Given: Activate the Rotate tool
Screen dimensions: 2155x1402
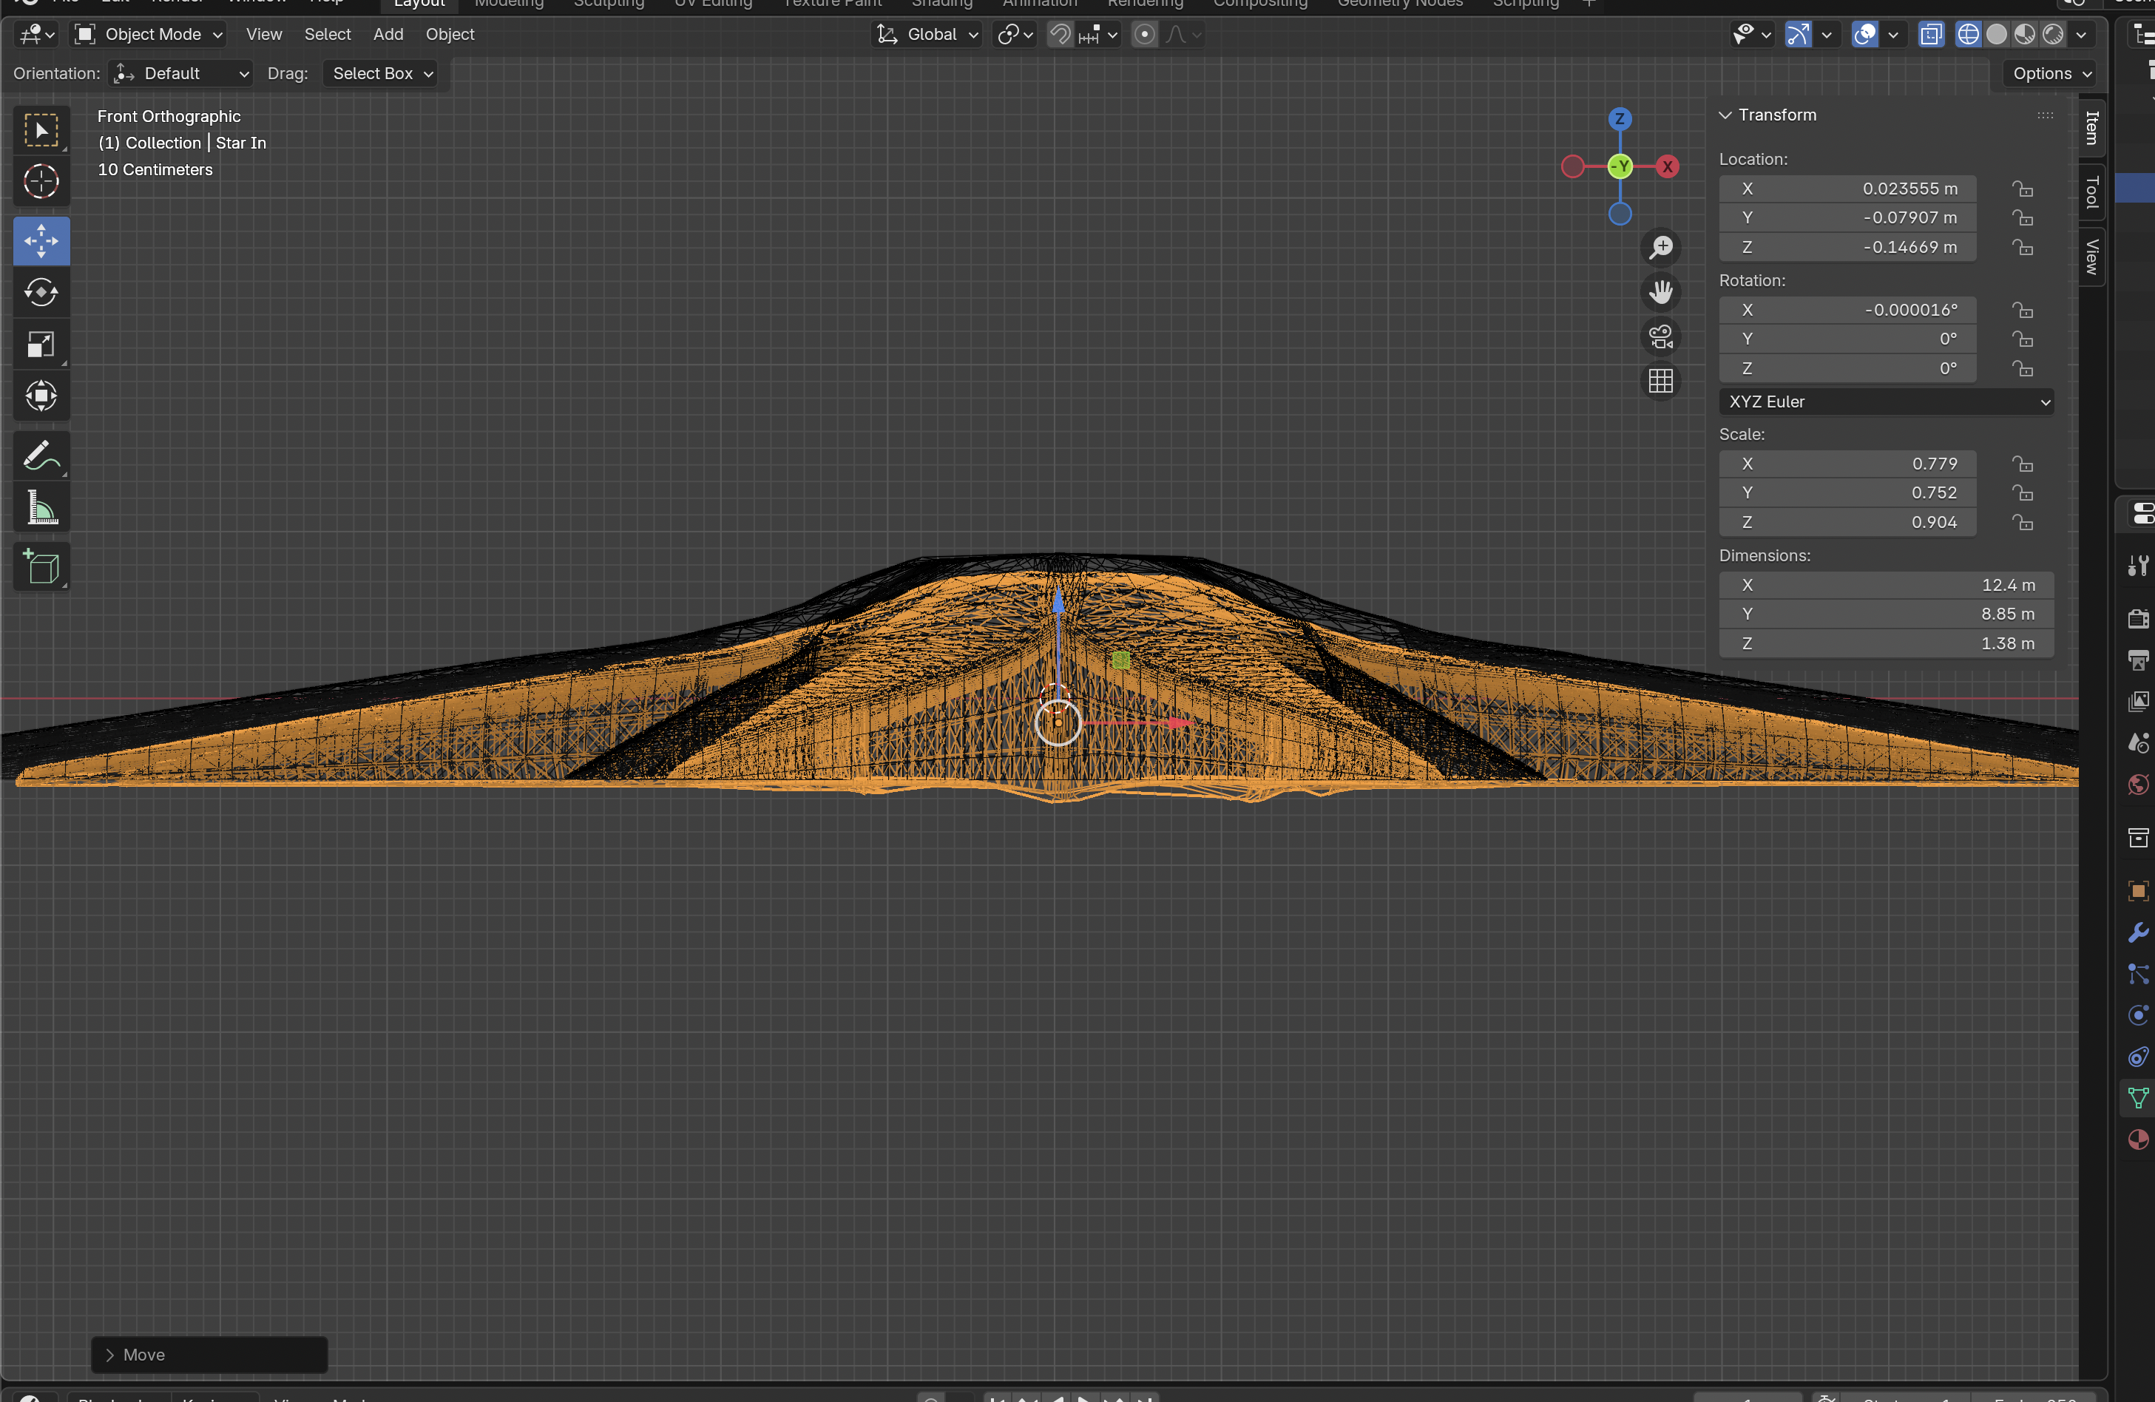Looking at the screenshot, I should click(x=41, y=292).
